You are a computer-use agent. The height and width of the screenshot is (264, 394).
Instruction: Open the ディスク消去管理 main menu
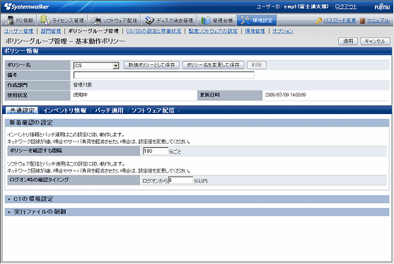[169, 20]
